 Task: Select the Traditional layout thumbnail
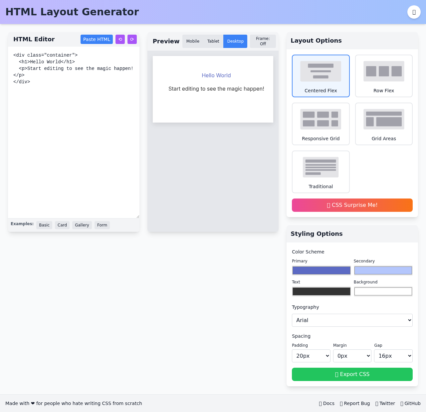tap(320, 172)
